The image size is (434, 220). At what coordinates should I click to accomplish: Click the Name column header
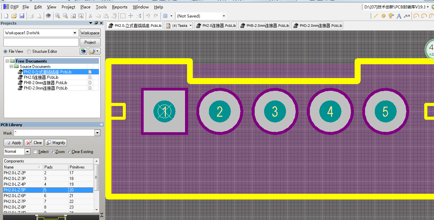(23, 167)
